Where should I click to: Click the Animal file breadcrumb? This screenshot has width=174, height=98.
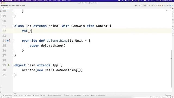pyautogui.click(x=23, y=5)
